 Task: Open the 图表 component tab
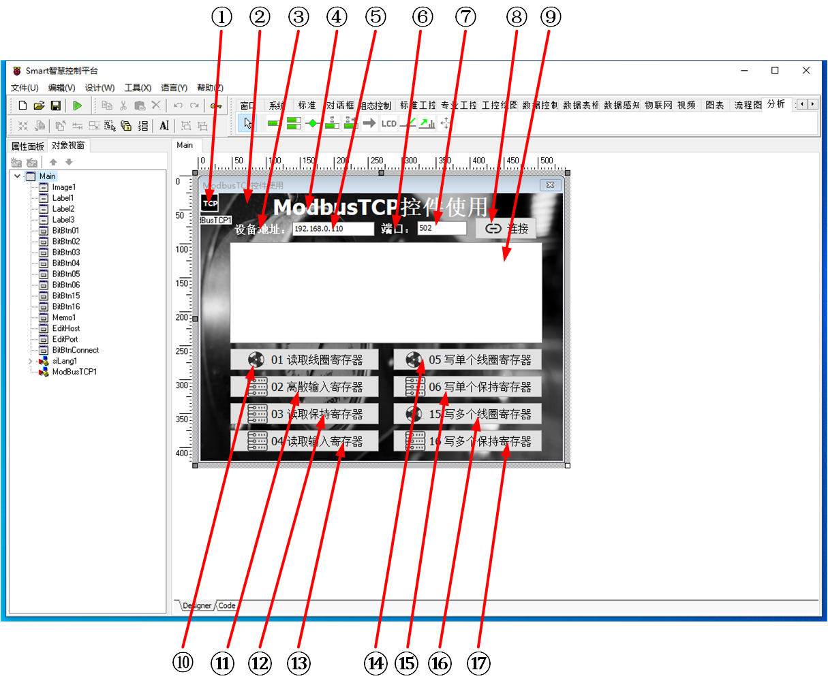(x=715, y=105)
